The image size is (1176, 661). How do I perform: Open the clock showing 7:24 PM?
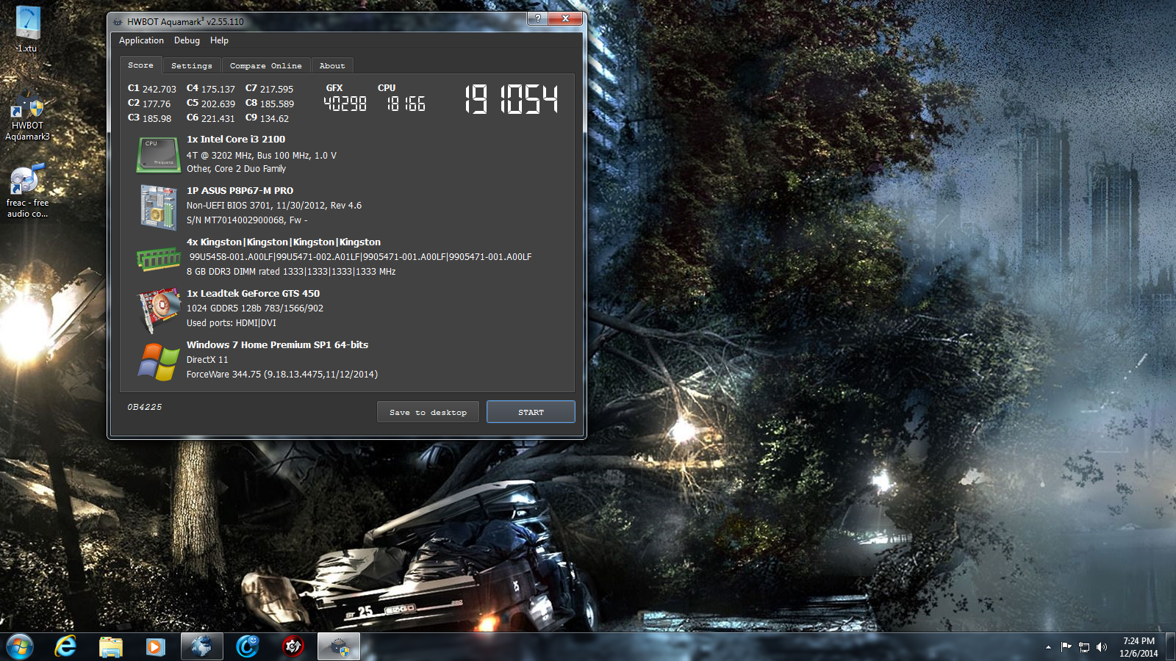[1139, 647]
